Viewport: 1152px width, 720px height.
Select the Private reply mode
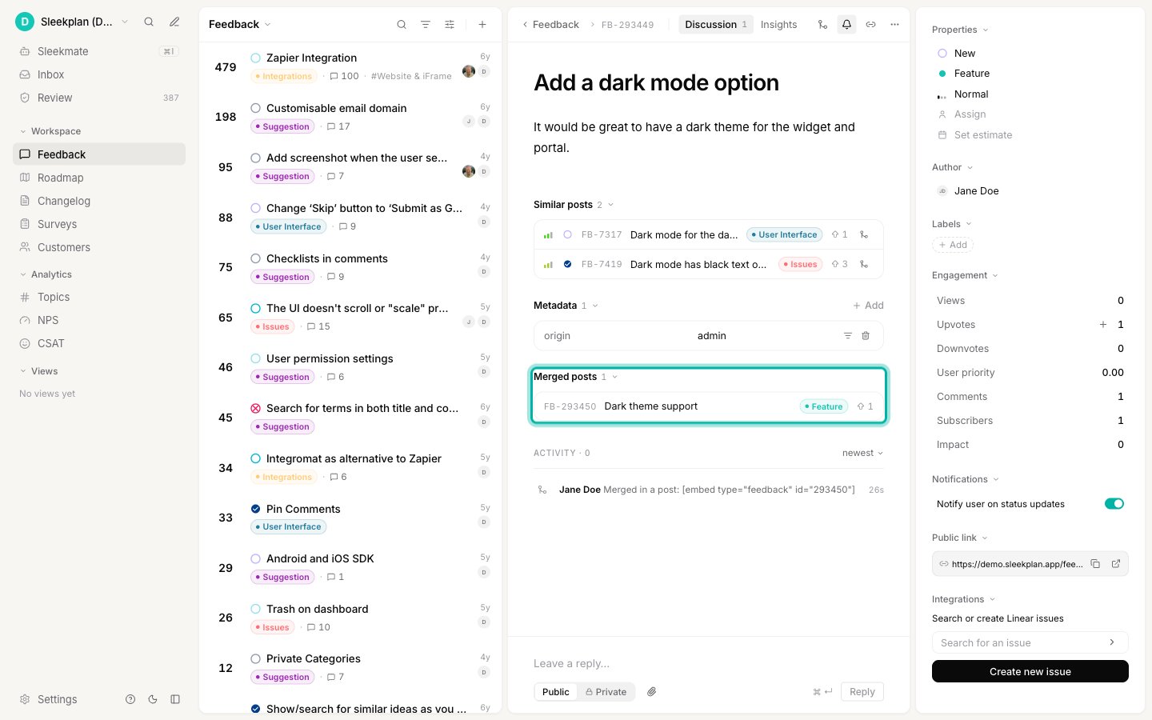(x=606, y=692)
